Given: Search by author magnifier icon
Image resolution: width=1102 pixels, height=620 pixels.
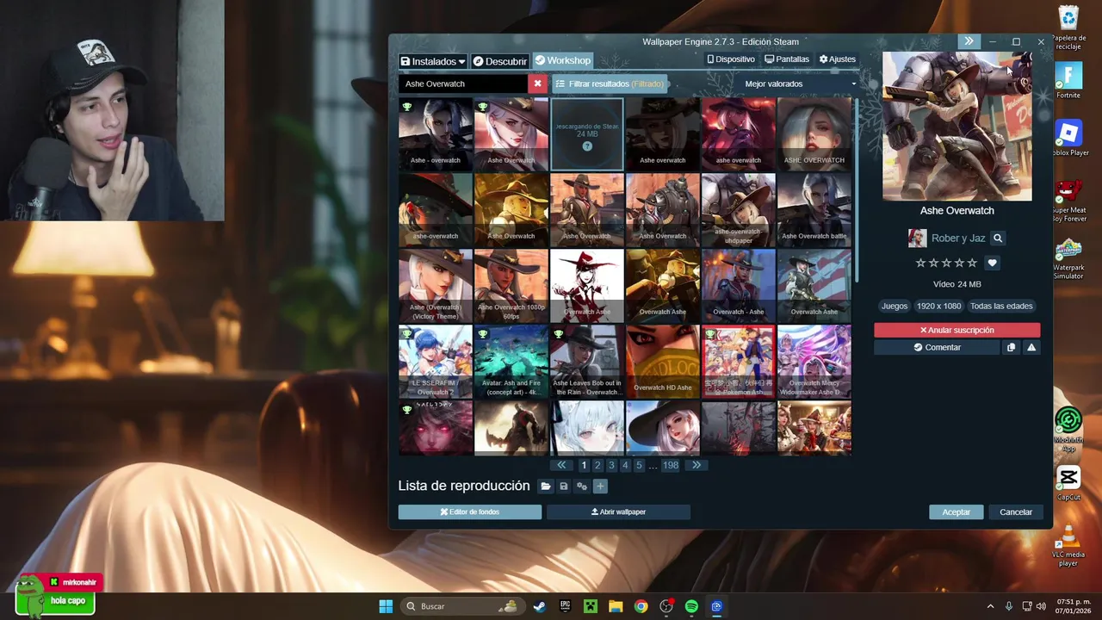Looking at the screenshot, I should pos(998,239).
